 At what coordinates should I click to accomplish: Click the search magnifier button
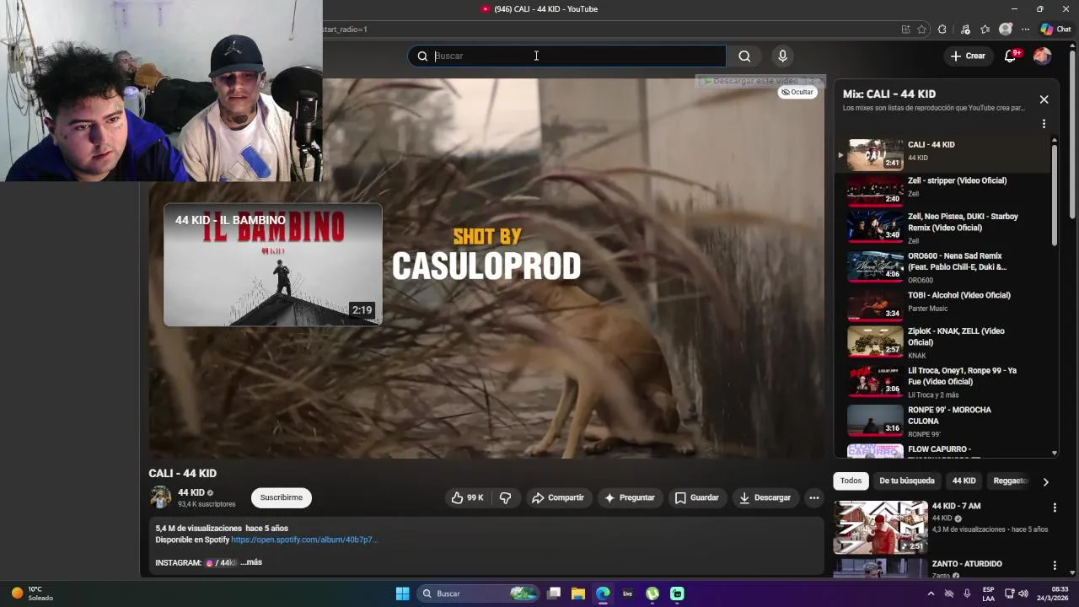pos(744,56)
